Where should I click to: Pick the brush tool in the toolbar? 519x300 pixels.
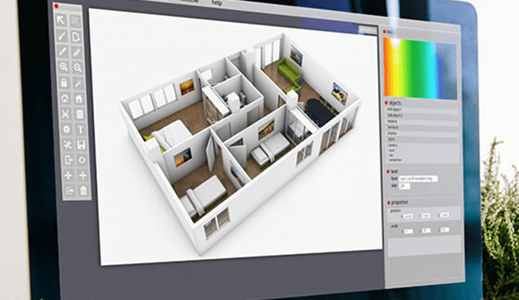[x=62, y=36]
